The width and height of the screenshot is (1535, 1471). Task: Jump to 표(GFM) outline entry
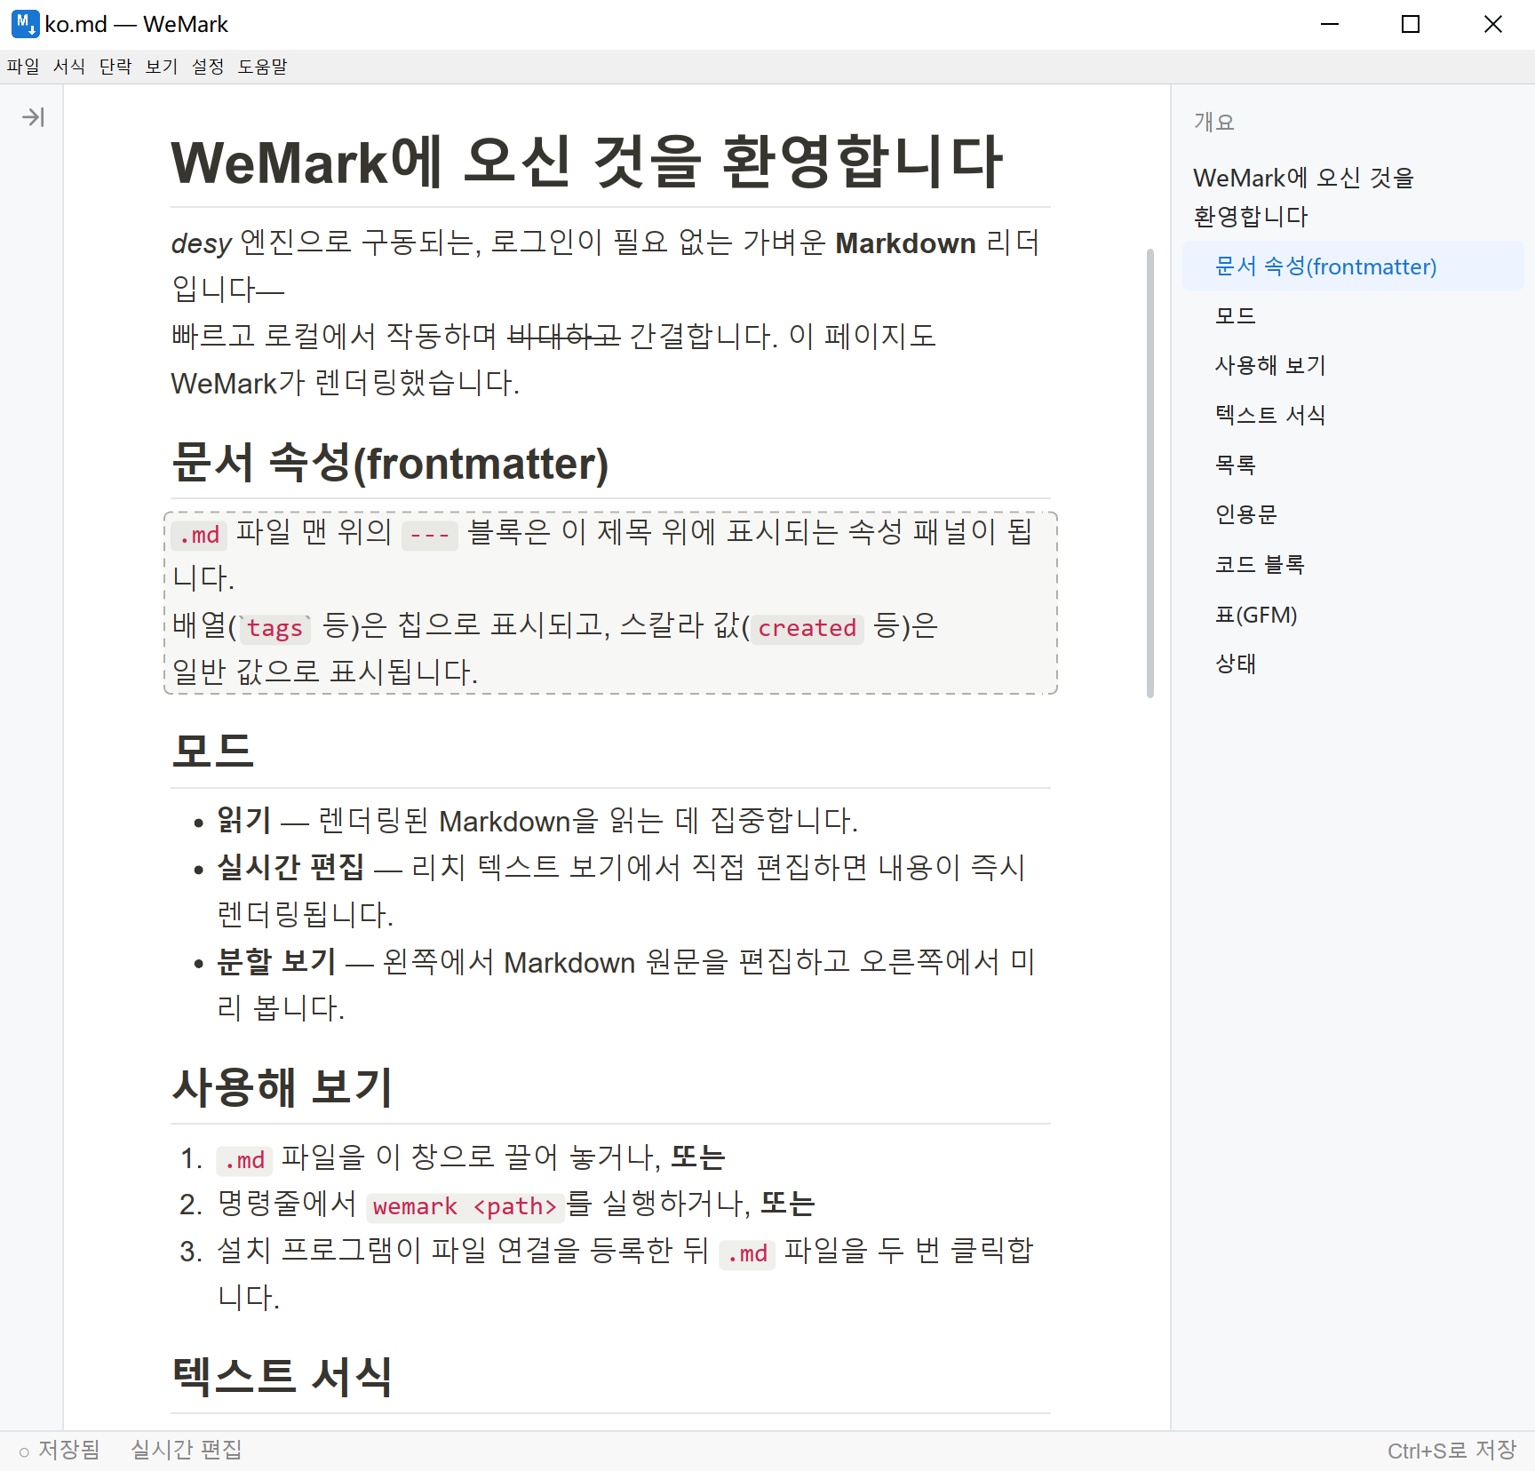click(1353, 614)
